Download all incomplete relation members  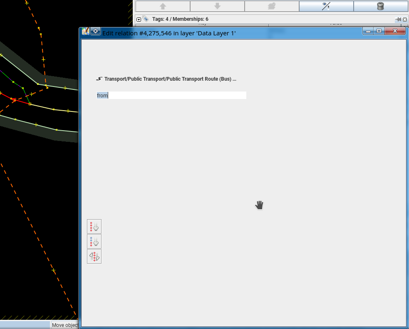(x=94, y=226)
